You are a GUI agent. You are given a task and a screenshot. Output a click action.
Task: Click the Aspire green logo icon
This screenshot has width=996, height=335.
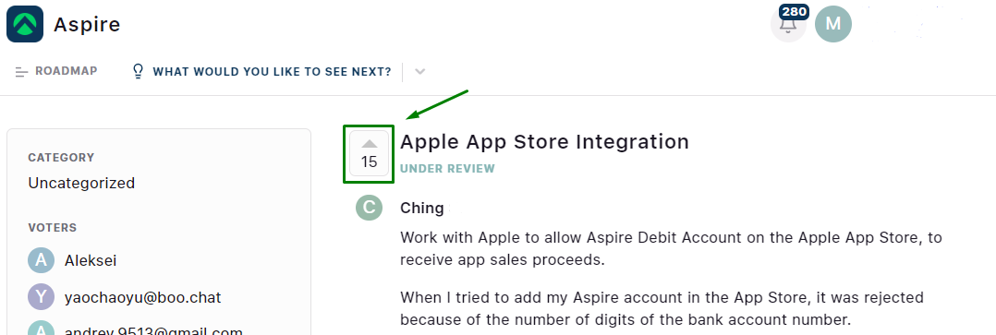pyautogui.click(x=25, y=24)
